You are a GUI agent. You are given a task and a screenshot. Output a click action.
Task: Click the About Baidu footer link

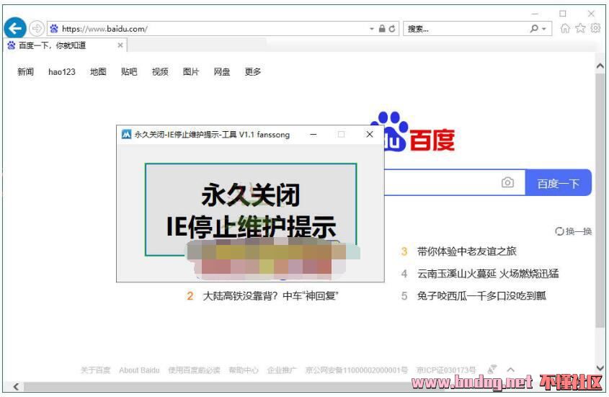[139, 370]
